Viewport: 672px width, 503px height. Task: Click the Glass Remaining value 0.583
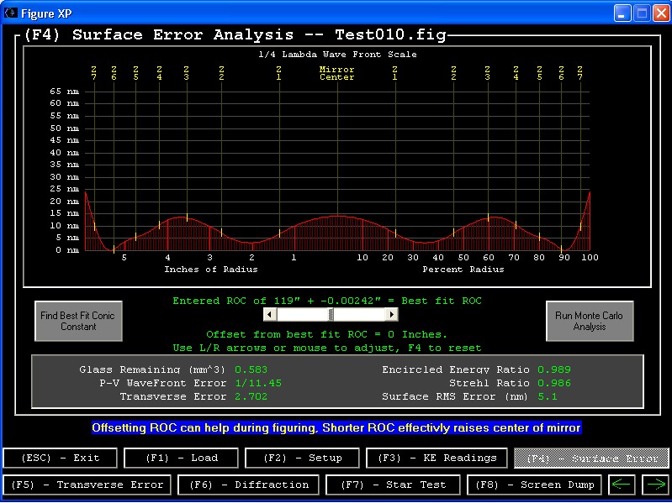(x=251, y=369)
